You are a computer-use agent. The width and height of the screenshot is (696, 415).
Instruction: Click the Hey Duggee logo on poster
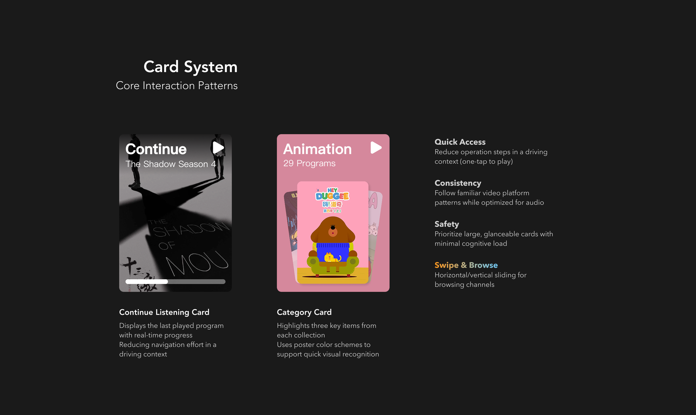(332, 194)
